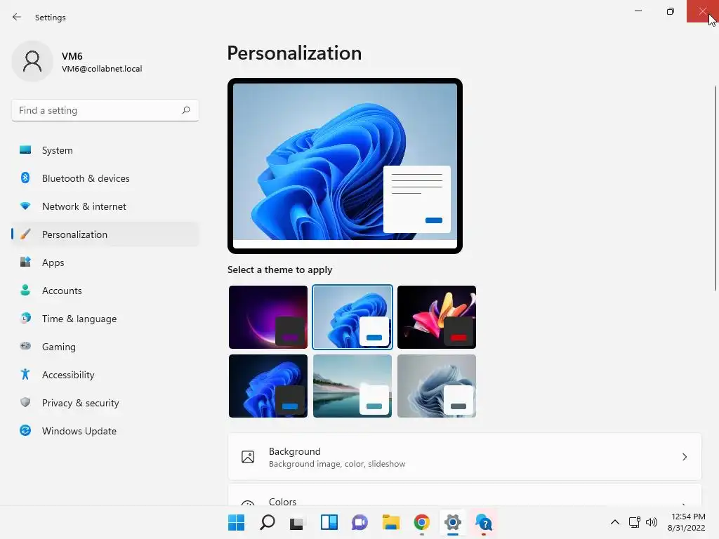Open the Apps category
This screenshot has height=539, width=719.
pos(105,262)
